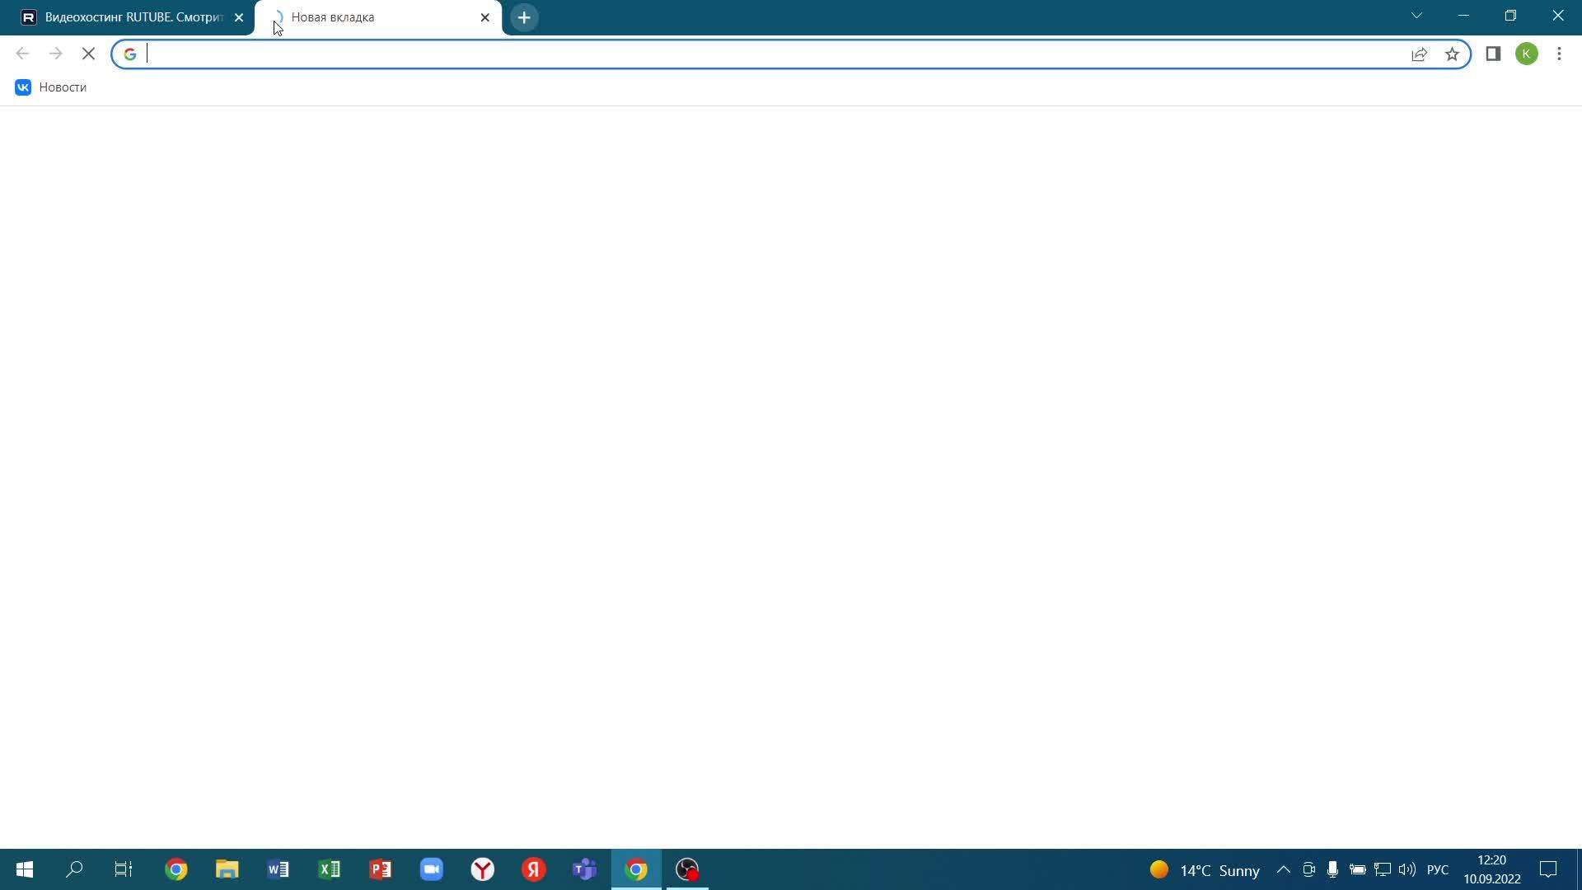The width and height of the screenshot is (1582, 890).
Task: Bookmark this tab with star icon
Action: point(1452,54)
